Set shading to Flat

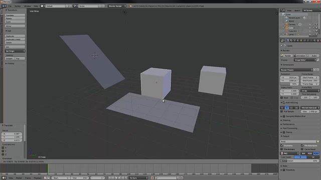[20, 58]
